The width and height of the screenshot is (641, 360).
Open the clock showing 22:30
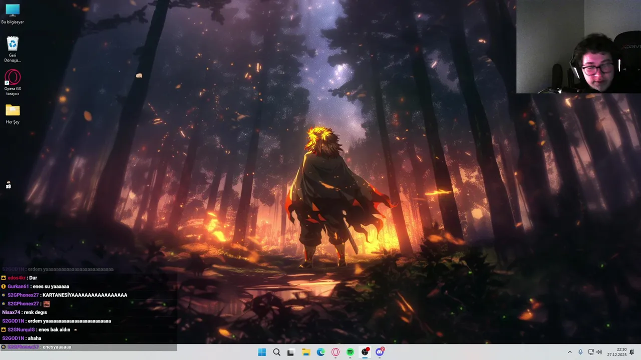[x=621, y=349]
